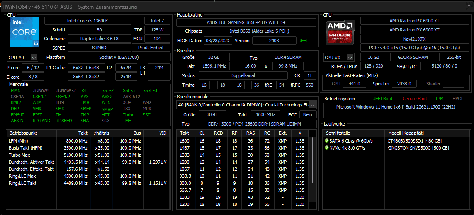
Task: Click the AVX-512 feature label
Action: [131, 97]
